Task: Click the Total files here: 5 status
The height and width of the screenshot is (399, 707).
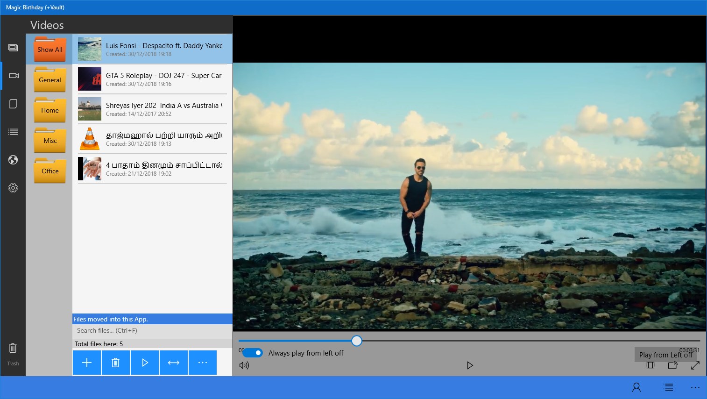Action: pyautogui.click(x=99, y=344)
